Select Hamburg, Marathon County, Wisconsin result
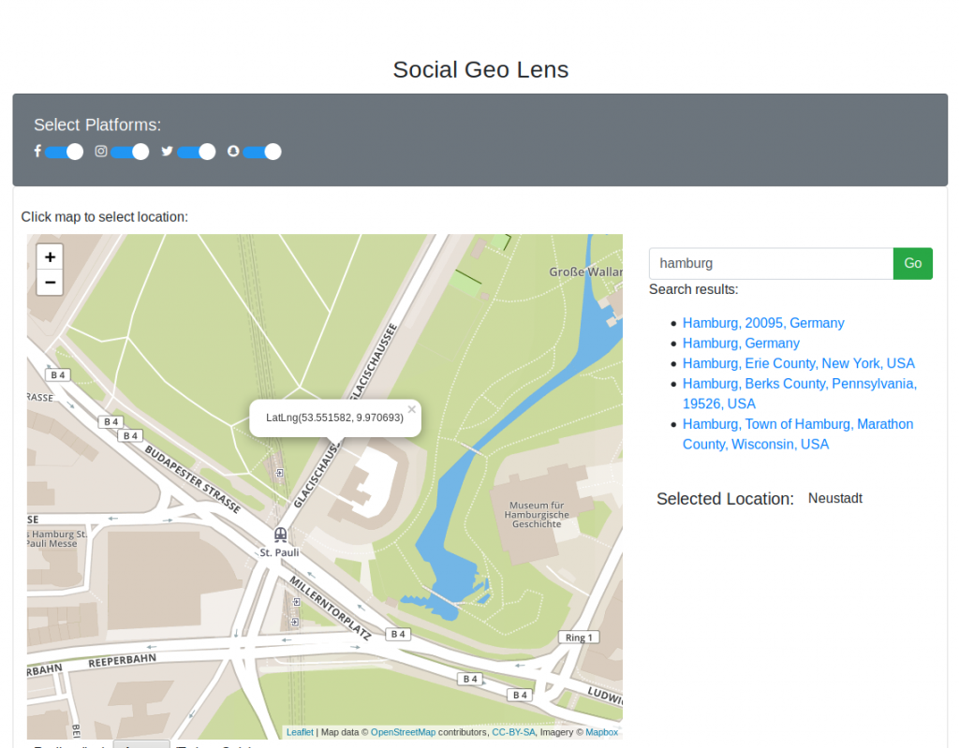This screenshot has width=959, height=748. [x=798, y=433]
